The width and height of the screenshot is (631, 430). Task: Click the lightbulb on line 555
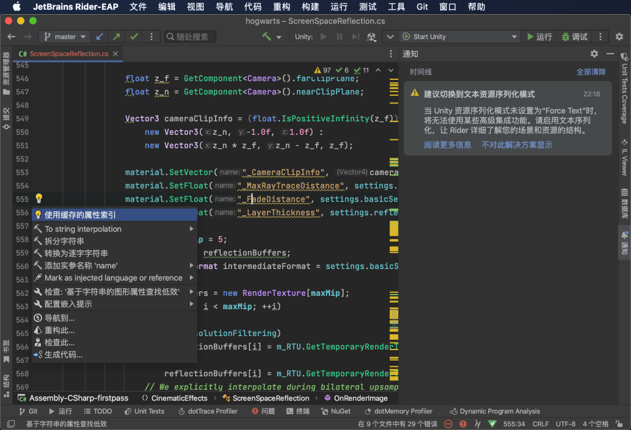(39, 198)
